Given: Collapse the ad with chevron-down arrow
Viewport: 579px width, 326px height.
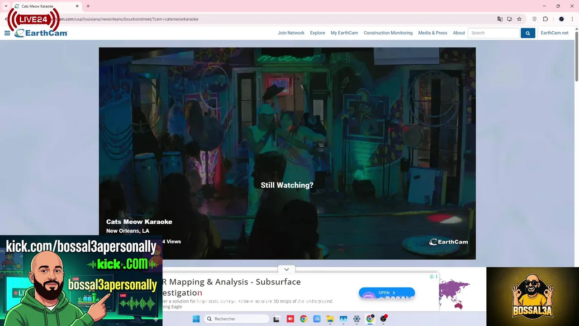Looking at the screenshot, I should 286,269.
